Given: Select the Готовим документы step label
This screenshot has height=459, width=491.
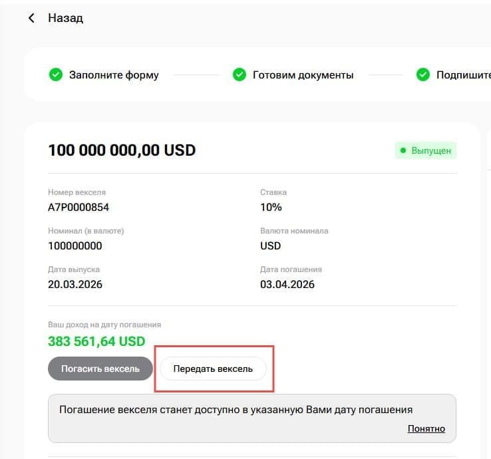Looking at the screenshot, I should pos(303,75).
